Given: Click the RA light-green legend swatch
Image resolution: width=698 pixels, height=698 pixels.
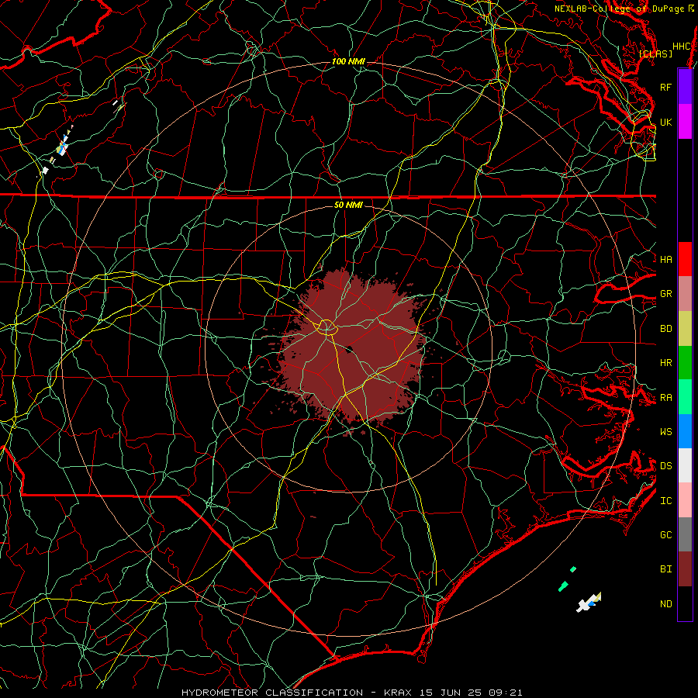Looking at the screenshot, I should click(685, 397).
